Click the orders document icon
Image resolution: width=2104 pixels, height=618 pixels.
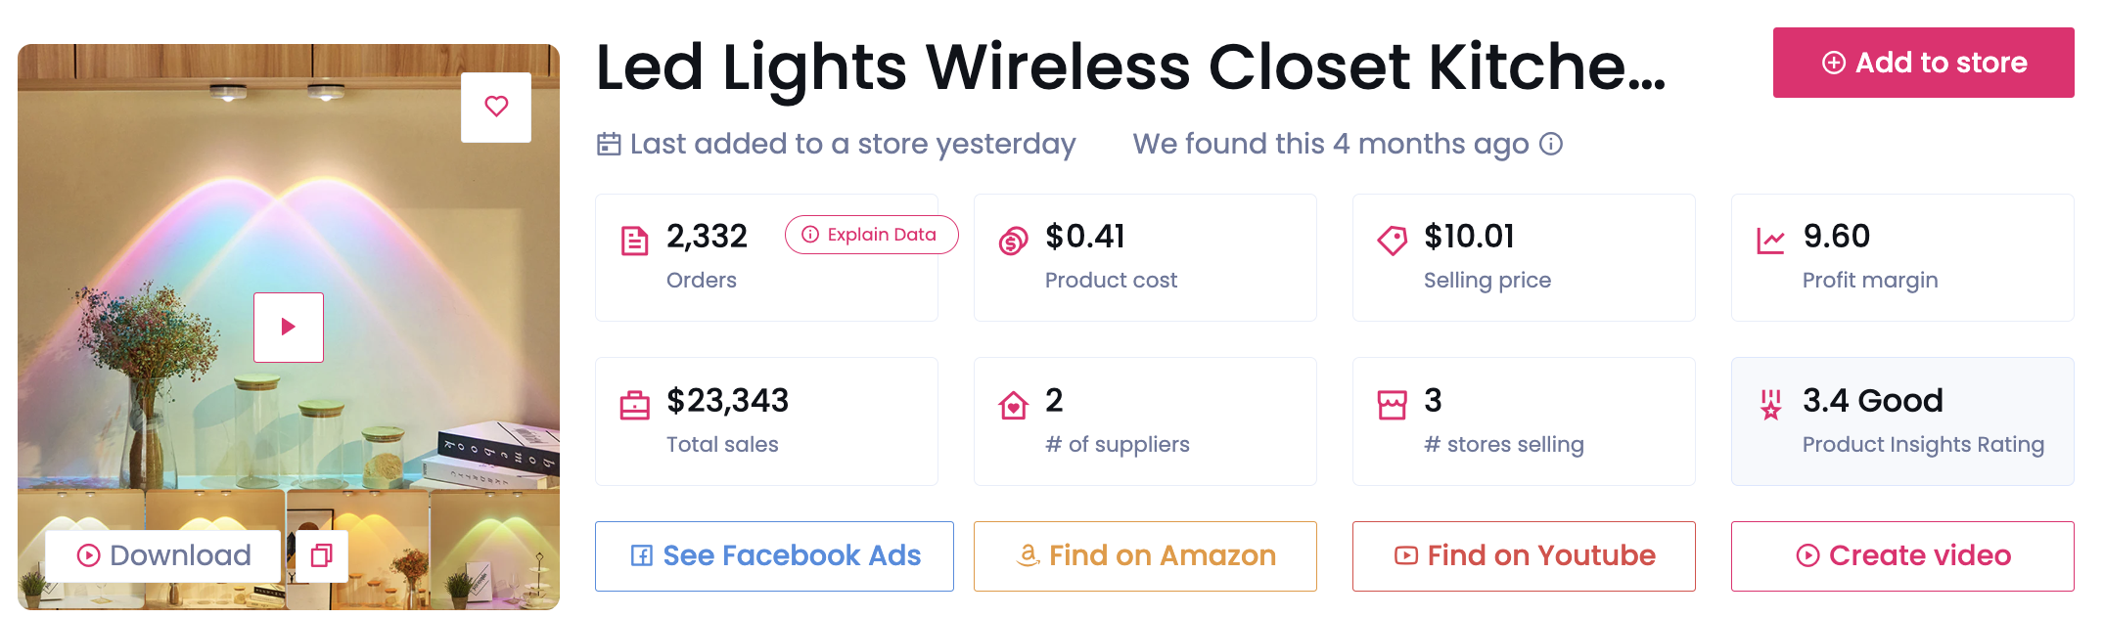click(x=635, y=241)
